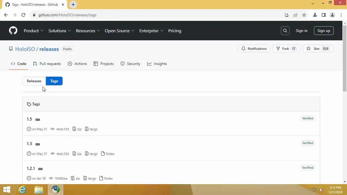Screen dimensions: 347x195
Task: Open tag 1.2.1
Action: 31,168
